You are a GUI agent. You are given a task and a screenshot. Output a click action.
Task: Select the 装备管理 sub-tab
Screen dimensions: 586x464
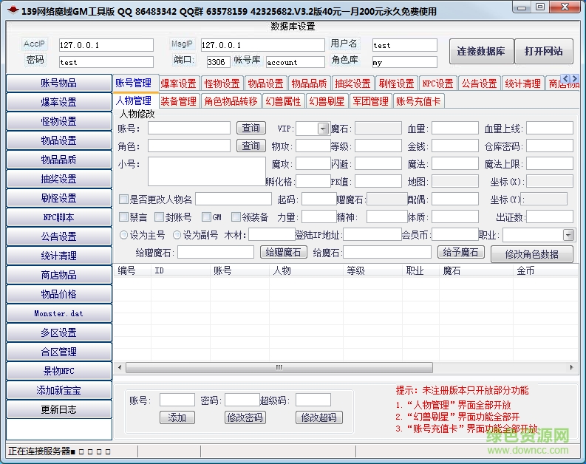click(179, 101)
